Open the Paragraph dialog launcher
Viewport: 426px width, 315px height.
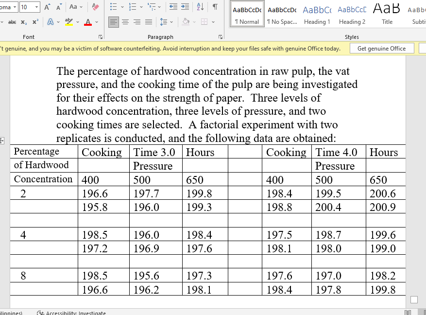221,37
